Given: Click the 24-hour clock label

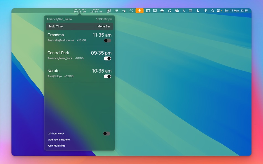Looking at the screenshot, I should [56, 134].
